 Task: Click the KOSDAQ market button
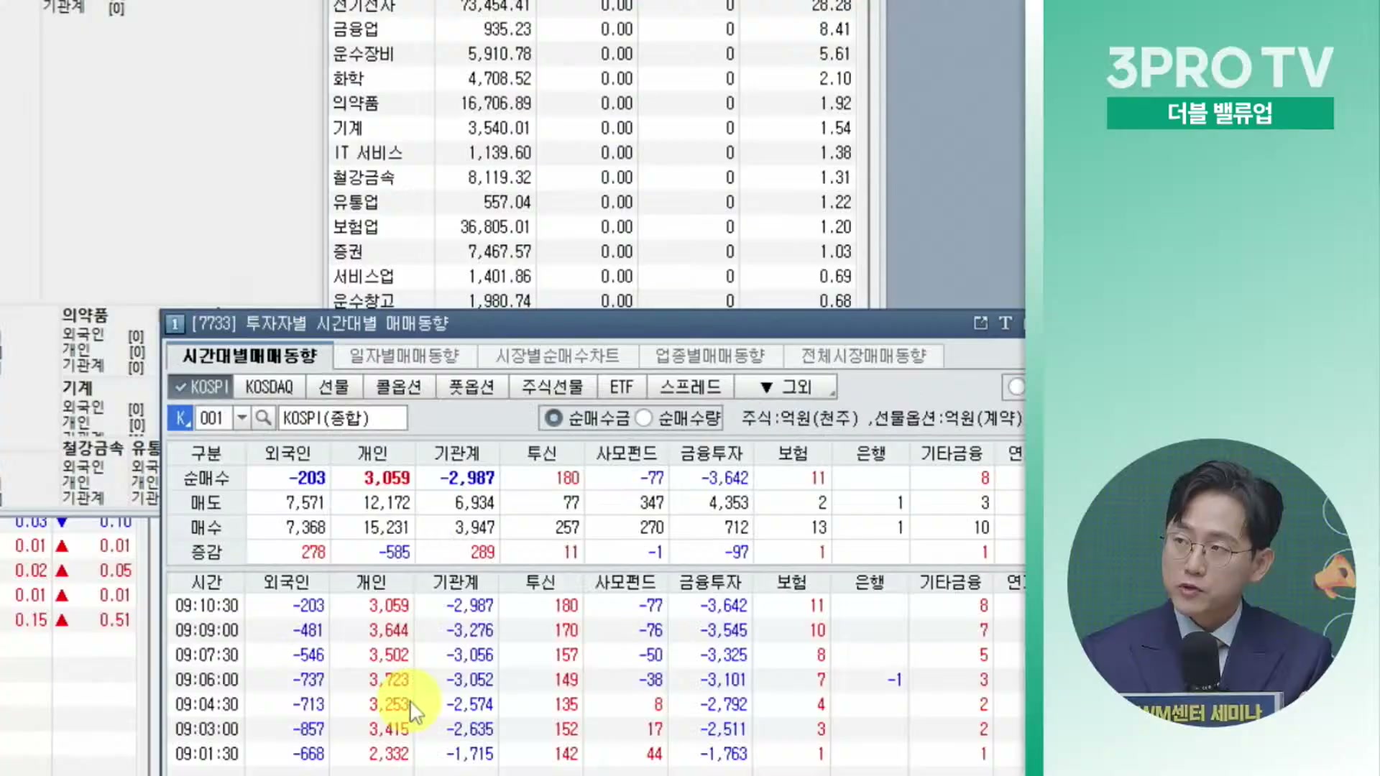pyautogui.click(x=270, y=387)
